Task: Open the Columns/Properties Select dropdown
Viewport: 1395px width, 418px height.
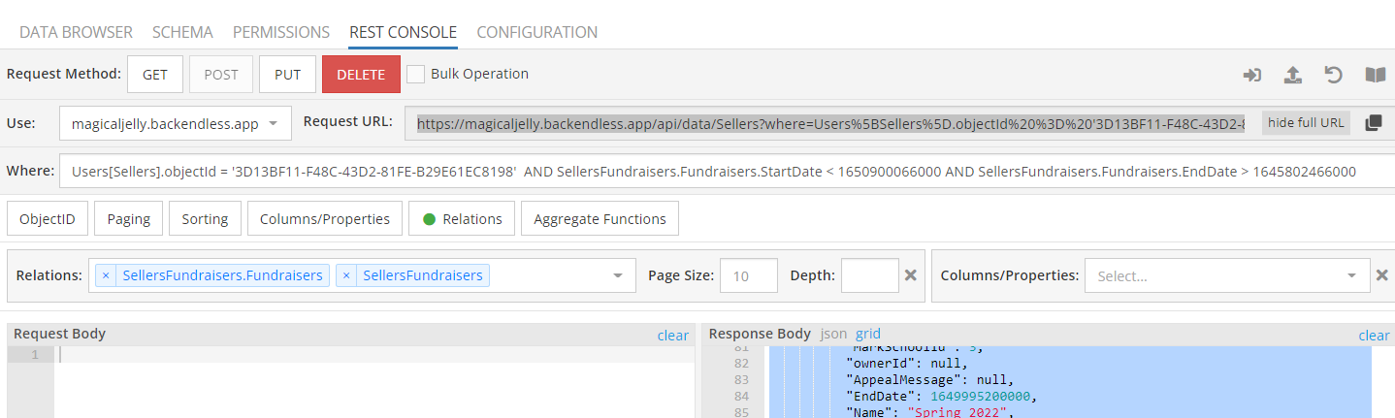Action: pyautogui.click(x=1227, y=275)
